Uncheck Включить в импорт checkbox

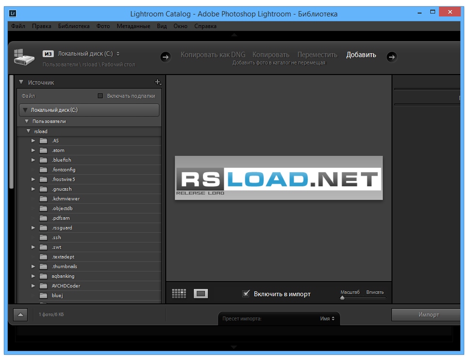(246, 293)
